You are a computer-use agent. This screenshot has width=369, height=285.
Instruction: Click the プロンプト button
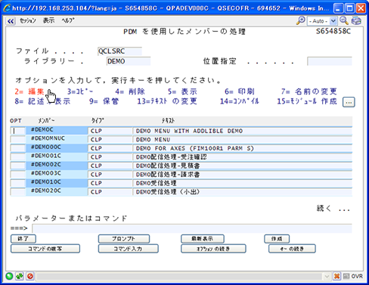click(x=124, y=239)
